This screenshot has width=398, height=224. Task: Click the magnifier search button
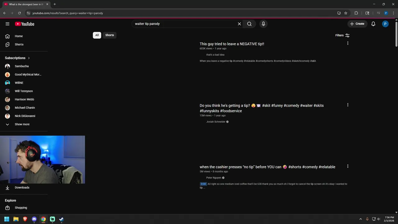click(249, 24)
